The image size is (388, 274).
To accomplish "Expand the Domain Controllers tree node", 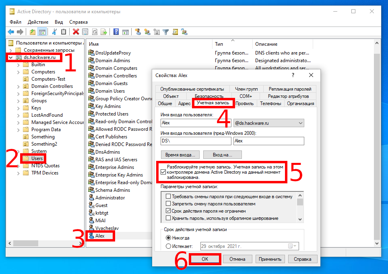I will 19,86.
